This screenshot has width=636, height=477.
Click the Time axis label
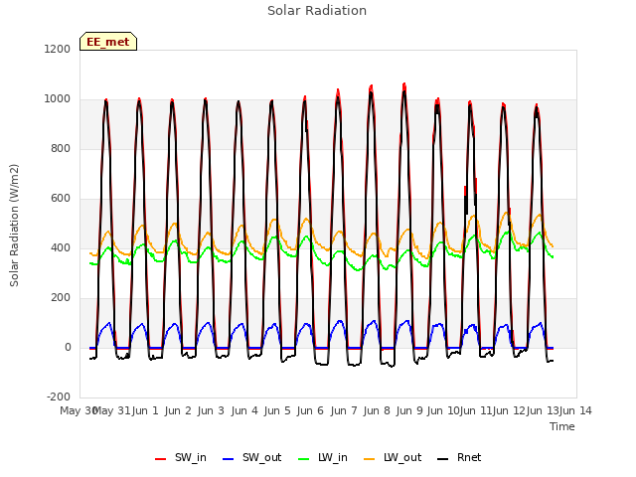click(x=562, y=426)
